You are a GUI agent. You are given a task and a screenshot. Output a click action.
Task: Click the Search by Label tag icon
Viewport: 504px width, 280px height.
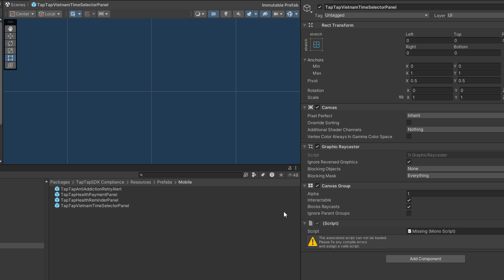[x=263, y=175]
